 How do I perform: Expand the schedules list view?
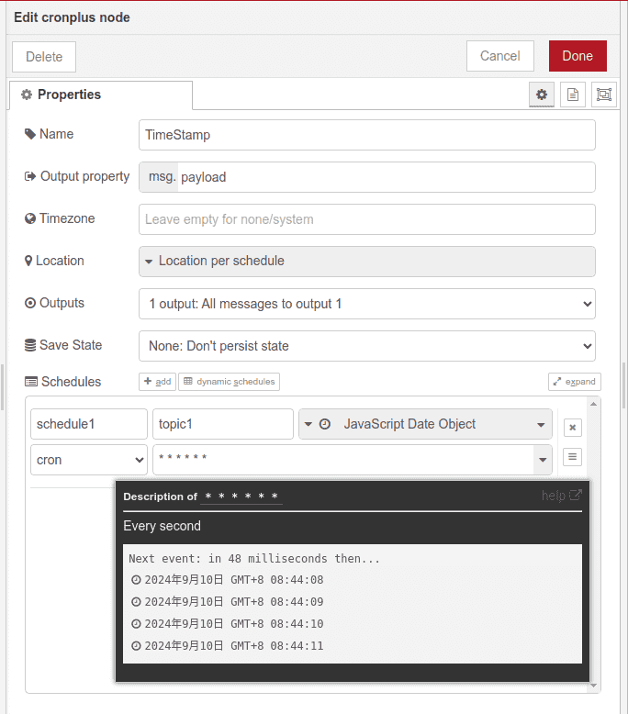[574, 382]
